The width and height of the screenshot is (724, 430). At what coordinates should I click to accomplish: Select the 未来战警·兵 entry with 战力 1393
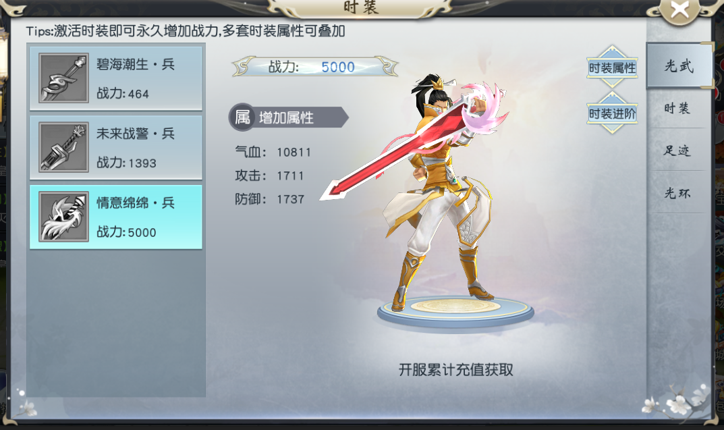tap(116, 147)
